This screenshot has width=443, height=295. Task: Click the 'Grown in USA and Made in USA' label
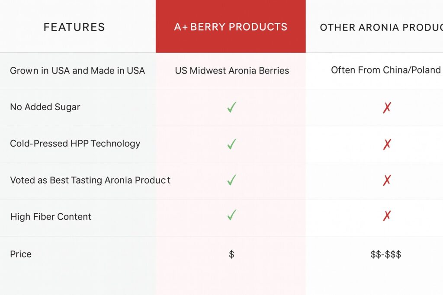(x=77, y=70)
